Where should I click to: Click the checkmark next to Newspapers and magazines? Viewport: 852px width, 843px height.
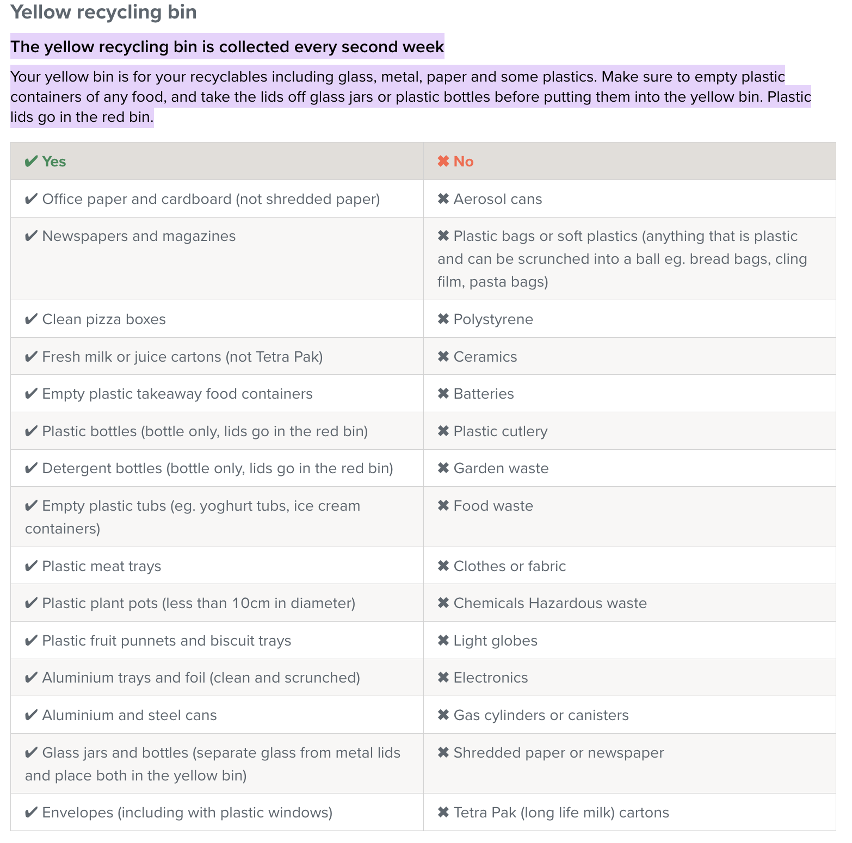[x=31, y=236]
